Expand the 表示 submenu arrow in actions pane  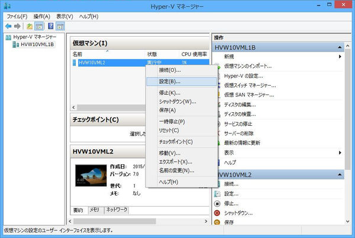click(340, 153)
